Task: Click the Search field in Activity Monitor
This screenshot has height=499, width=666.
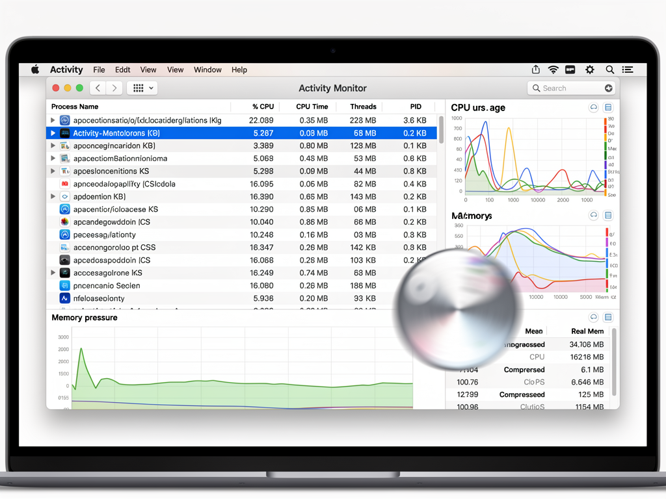Action: click(x=571, y=88)
